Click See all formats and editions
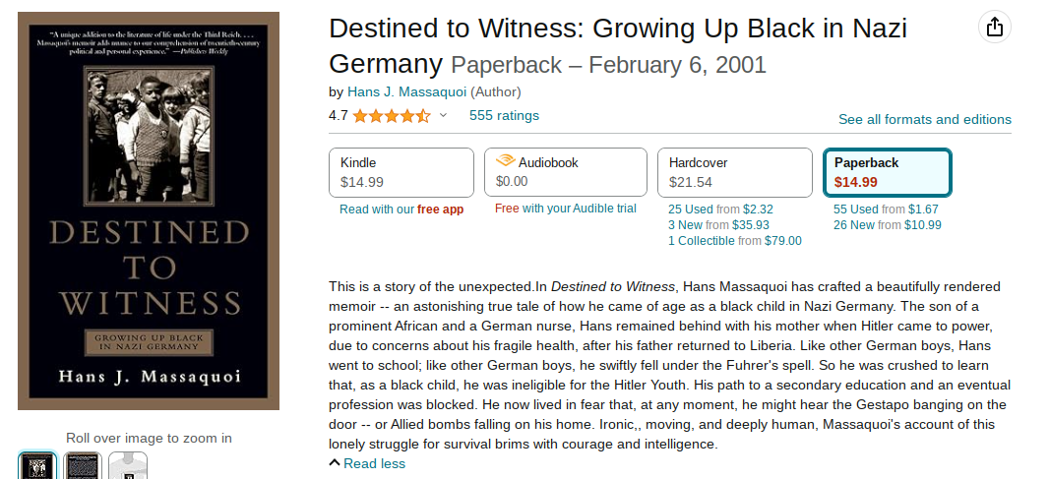 tap(924, 119)
